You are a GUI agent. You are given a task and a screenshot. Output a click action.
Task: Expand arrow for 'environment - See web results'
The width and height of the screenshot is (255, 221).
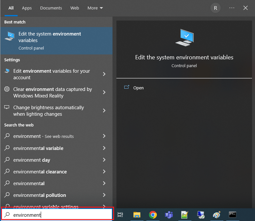(104, 136)
